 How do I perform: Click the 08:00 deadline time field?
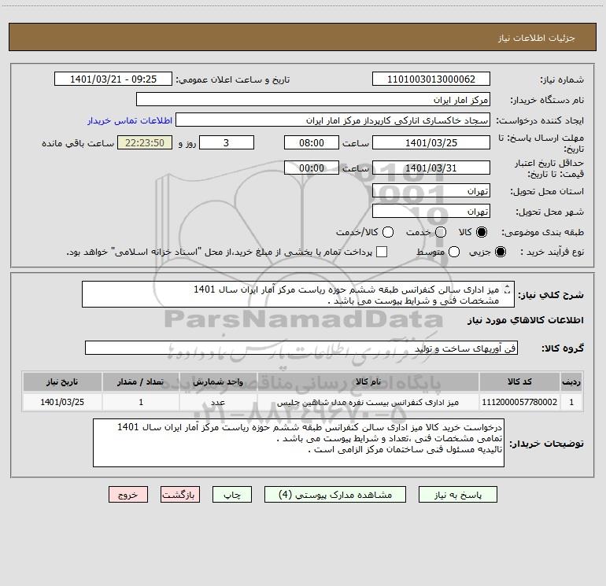312,142
